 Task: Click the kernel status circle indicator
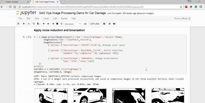click(x=190, y=18)
